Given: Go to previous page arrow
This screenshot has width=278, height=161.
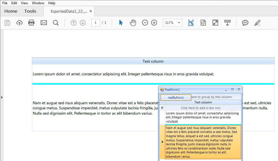Looking at the screenshot, I should [x=74, y=23].
